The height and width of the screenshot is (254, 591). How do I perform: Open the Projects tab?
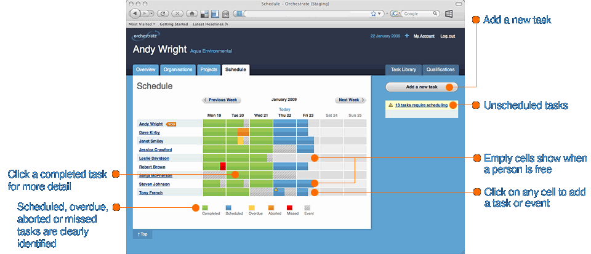pos(209,70)
